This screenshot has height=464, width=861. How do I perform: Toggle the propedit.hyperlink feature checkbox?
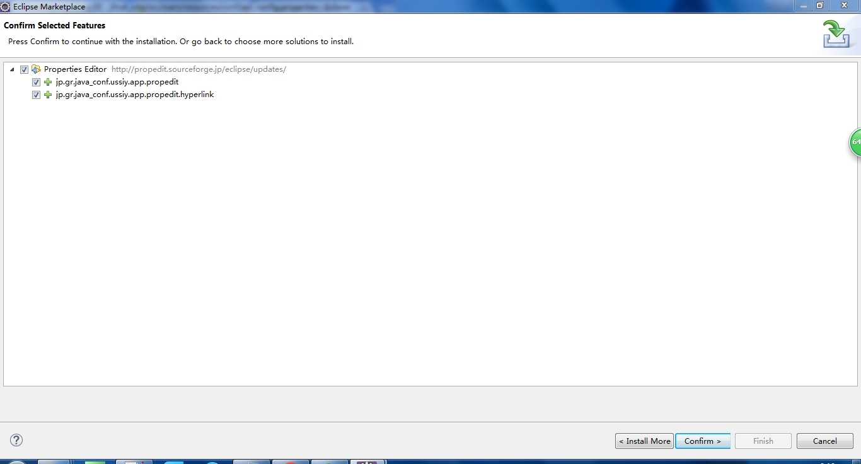click(x=36, y=95)
